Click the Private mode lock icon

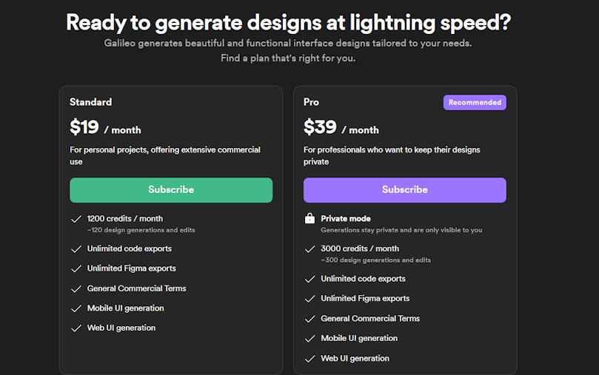coord(309,218)
